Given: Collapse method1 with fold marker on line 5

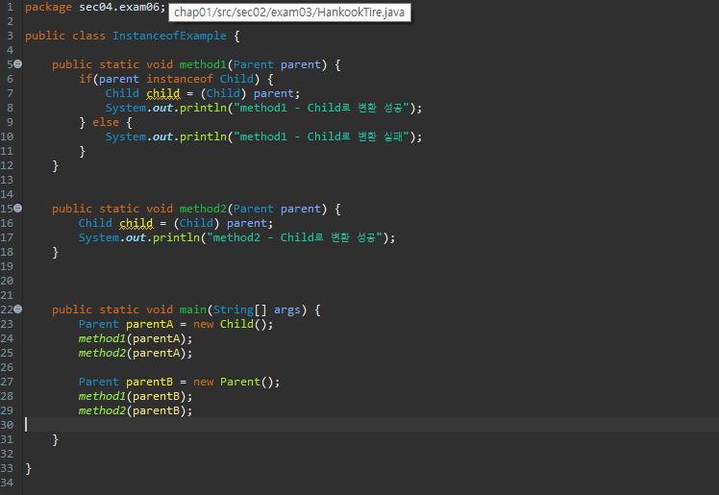Looking at the screenshot, I should coord(18,64).
